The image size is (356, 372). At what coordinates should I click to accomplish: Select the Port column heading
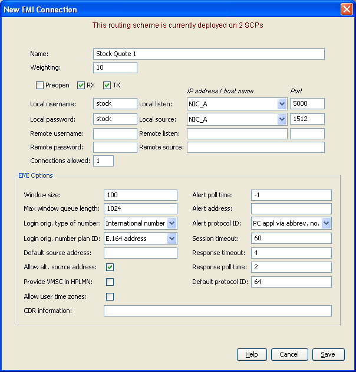click(x=296, y=91)
